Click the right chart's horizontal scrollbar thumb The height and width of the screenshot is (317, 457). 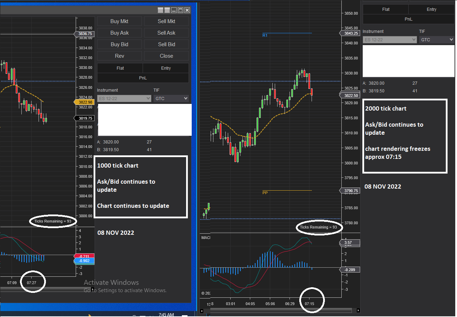[281, 310]
